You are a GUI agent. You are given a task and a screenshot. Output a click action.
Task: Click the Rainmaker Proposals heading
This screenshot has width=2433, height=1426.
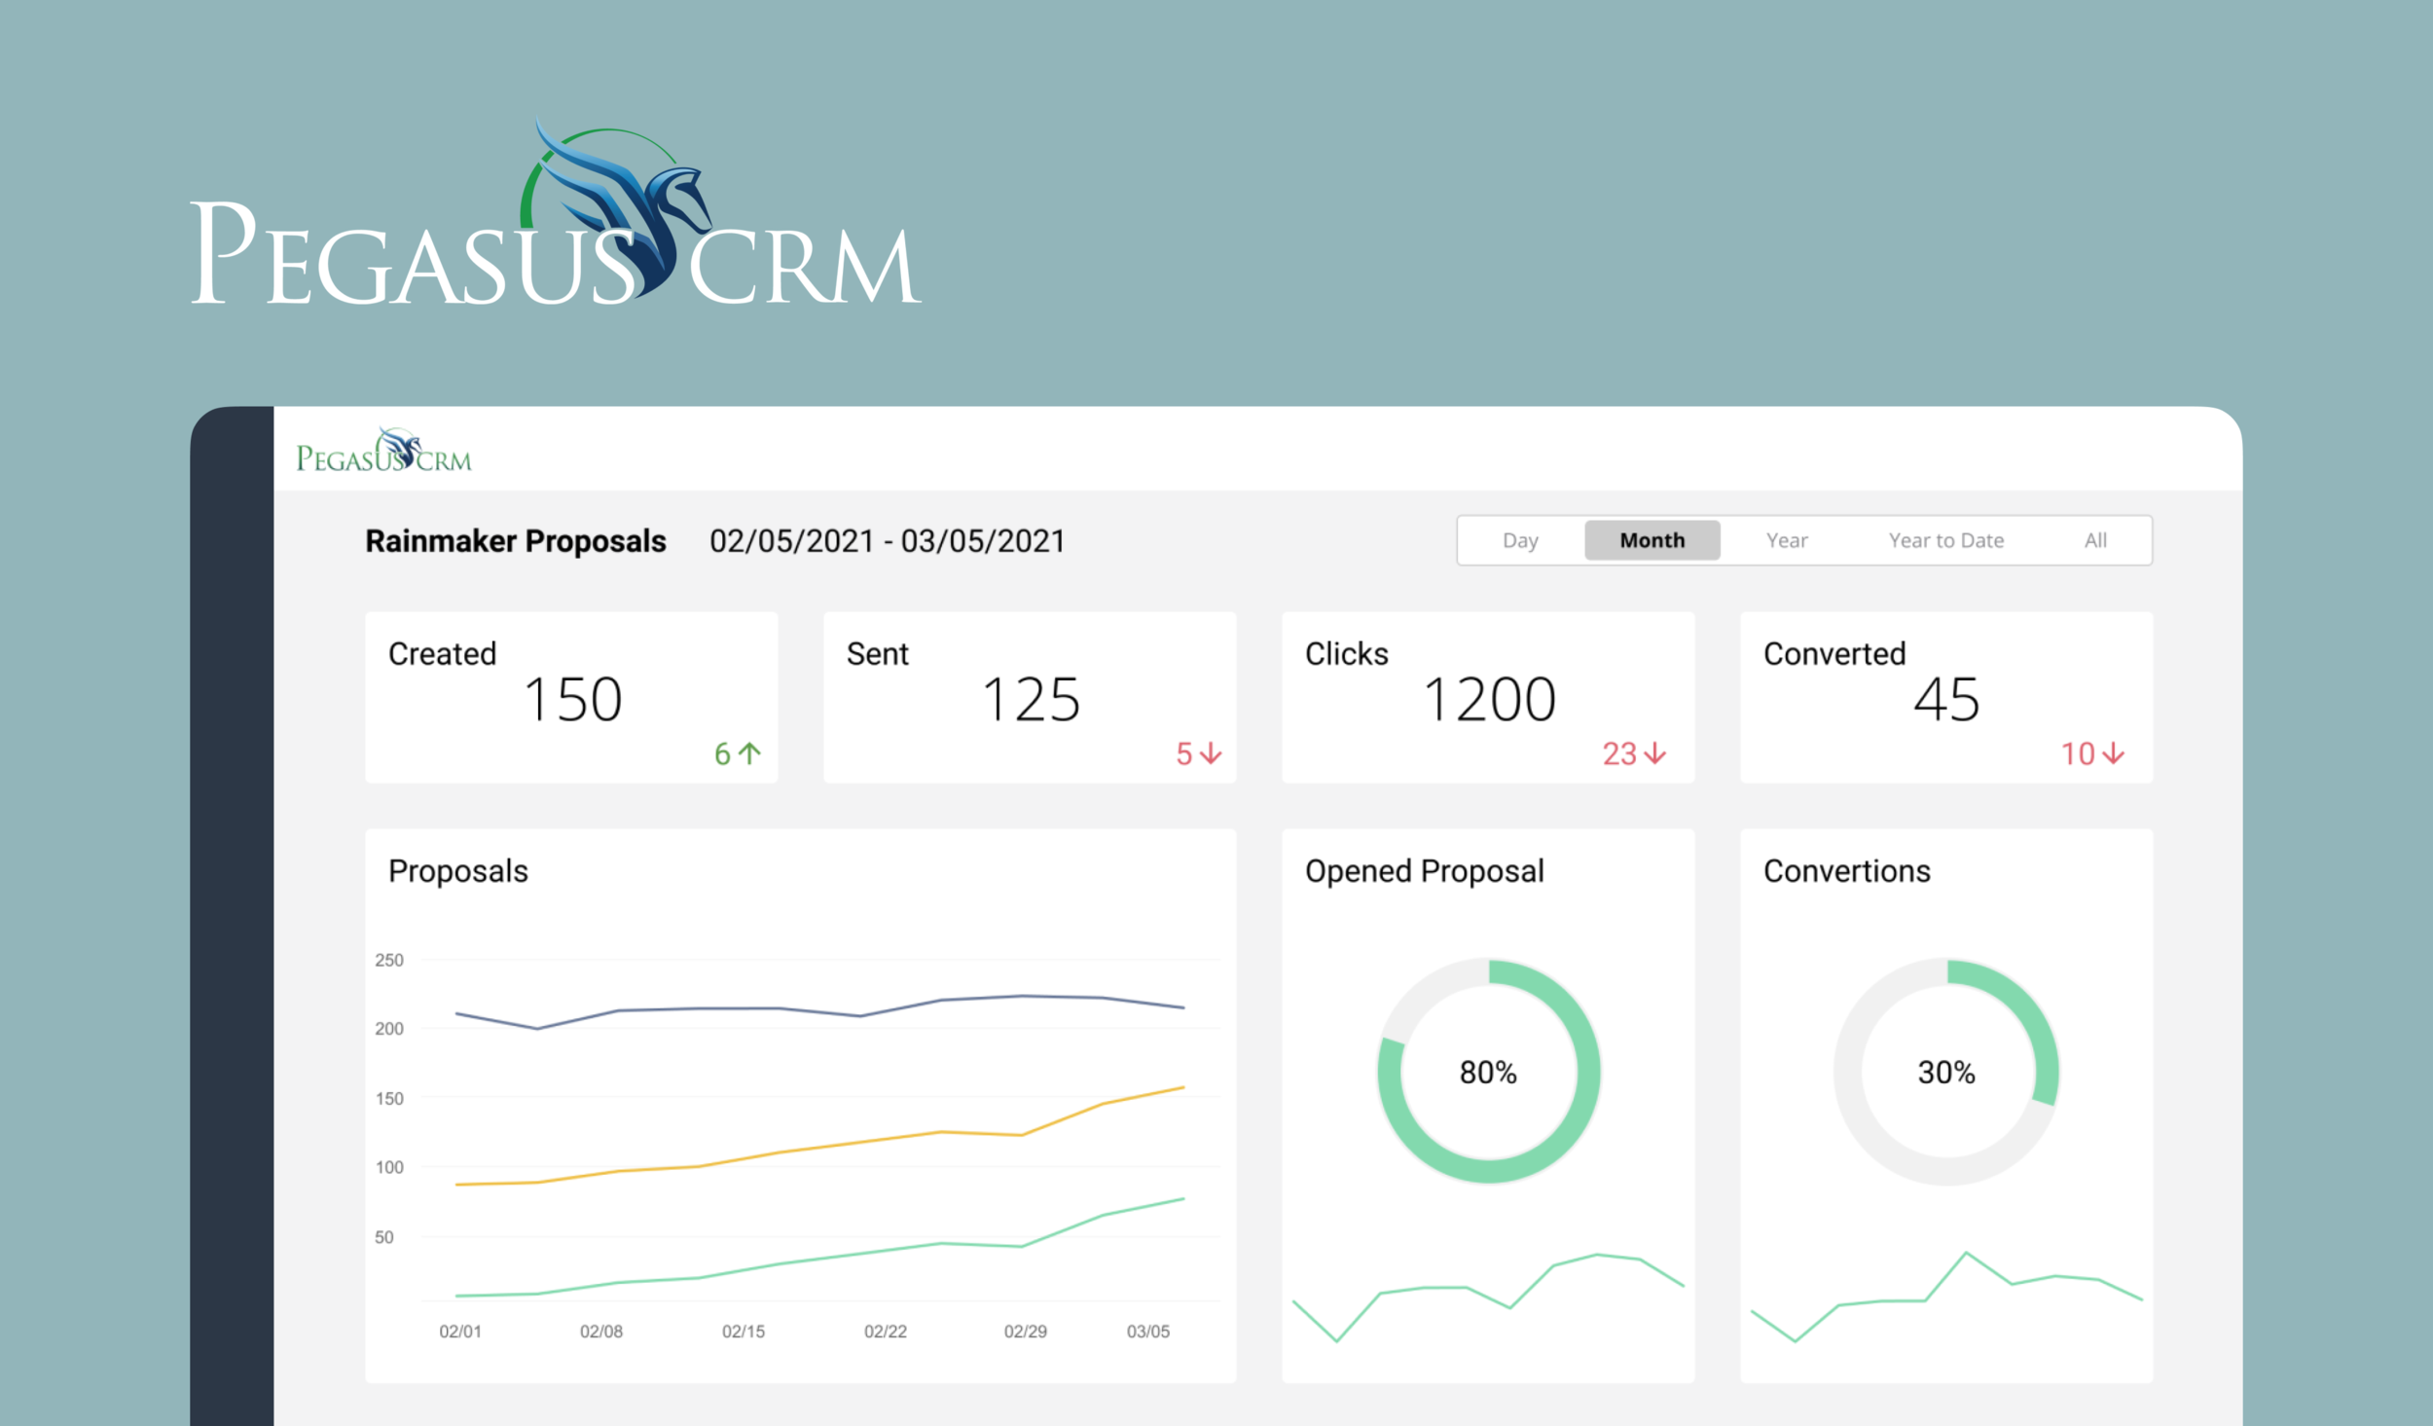tap(515, 541)
